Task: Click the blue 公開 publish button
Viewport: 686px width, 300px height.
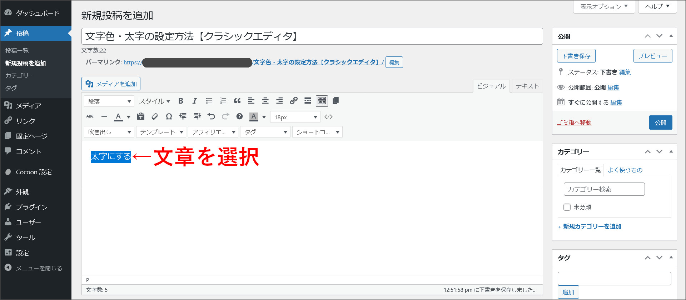Action: pyautogui.click(x=661, y=122)
